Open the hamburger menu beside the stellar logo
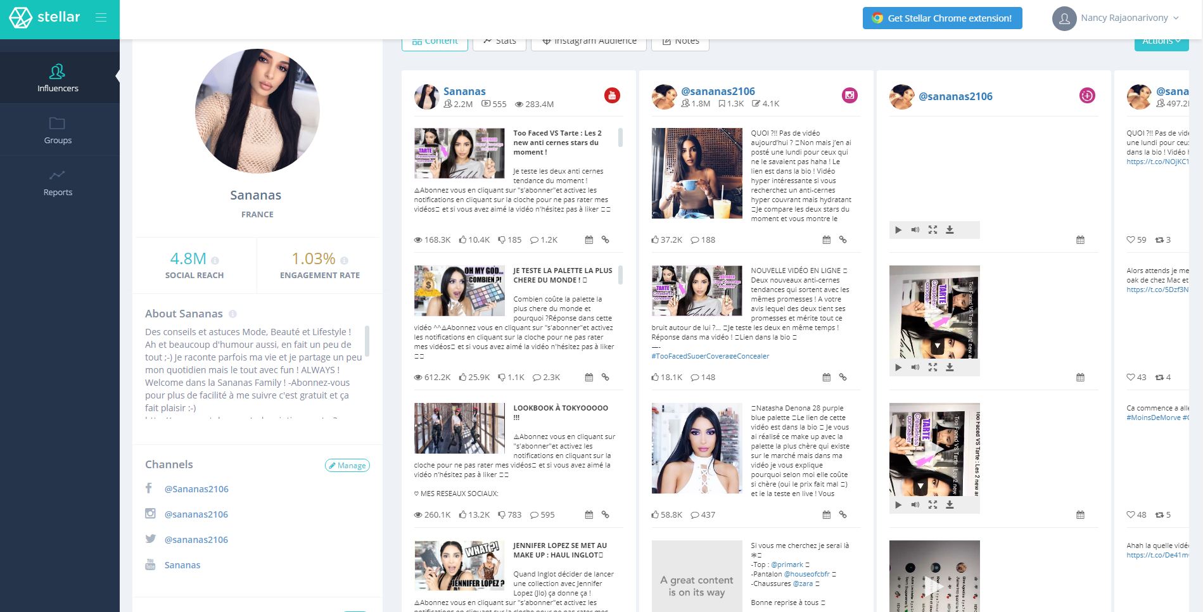 (x=101, y=18)
